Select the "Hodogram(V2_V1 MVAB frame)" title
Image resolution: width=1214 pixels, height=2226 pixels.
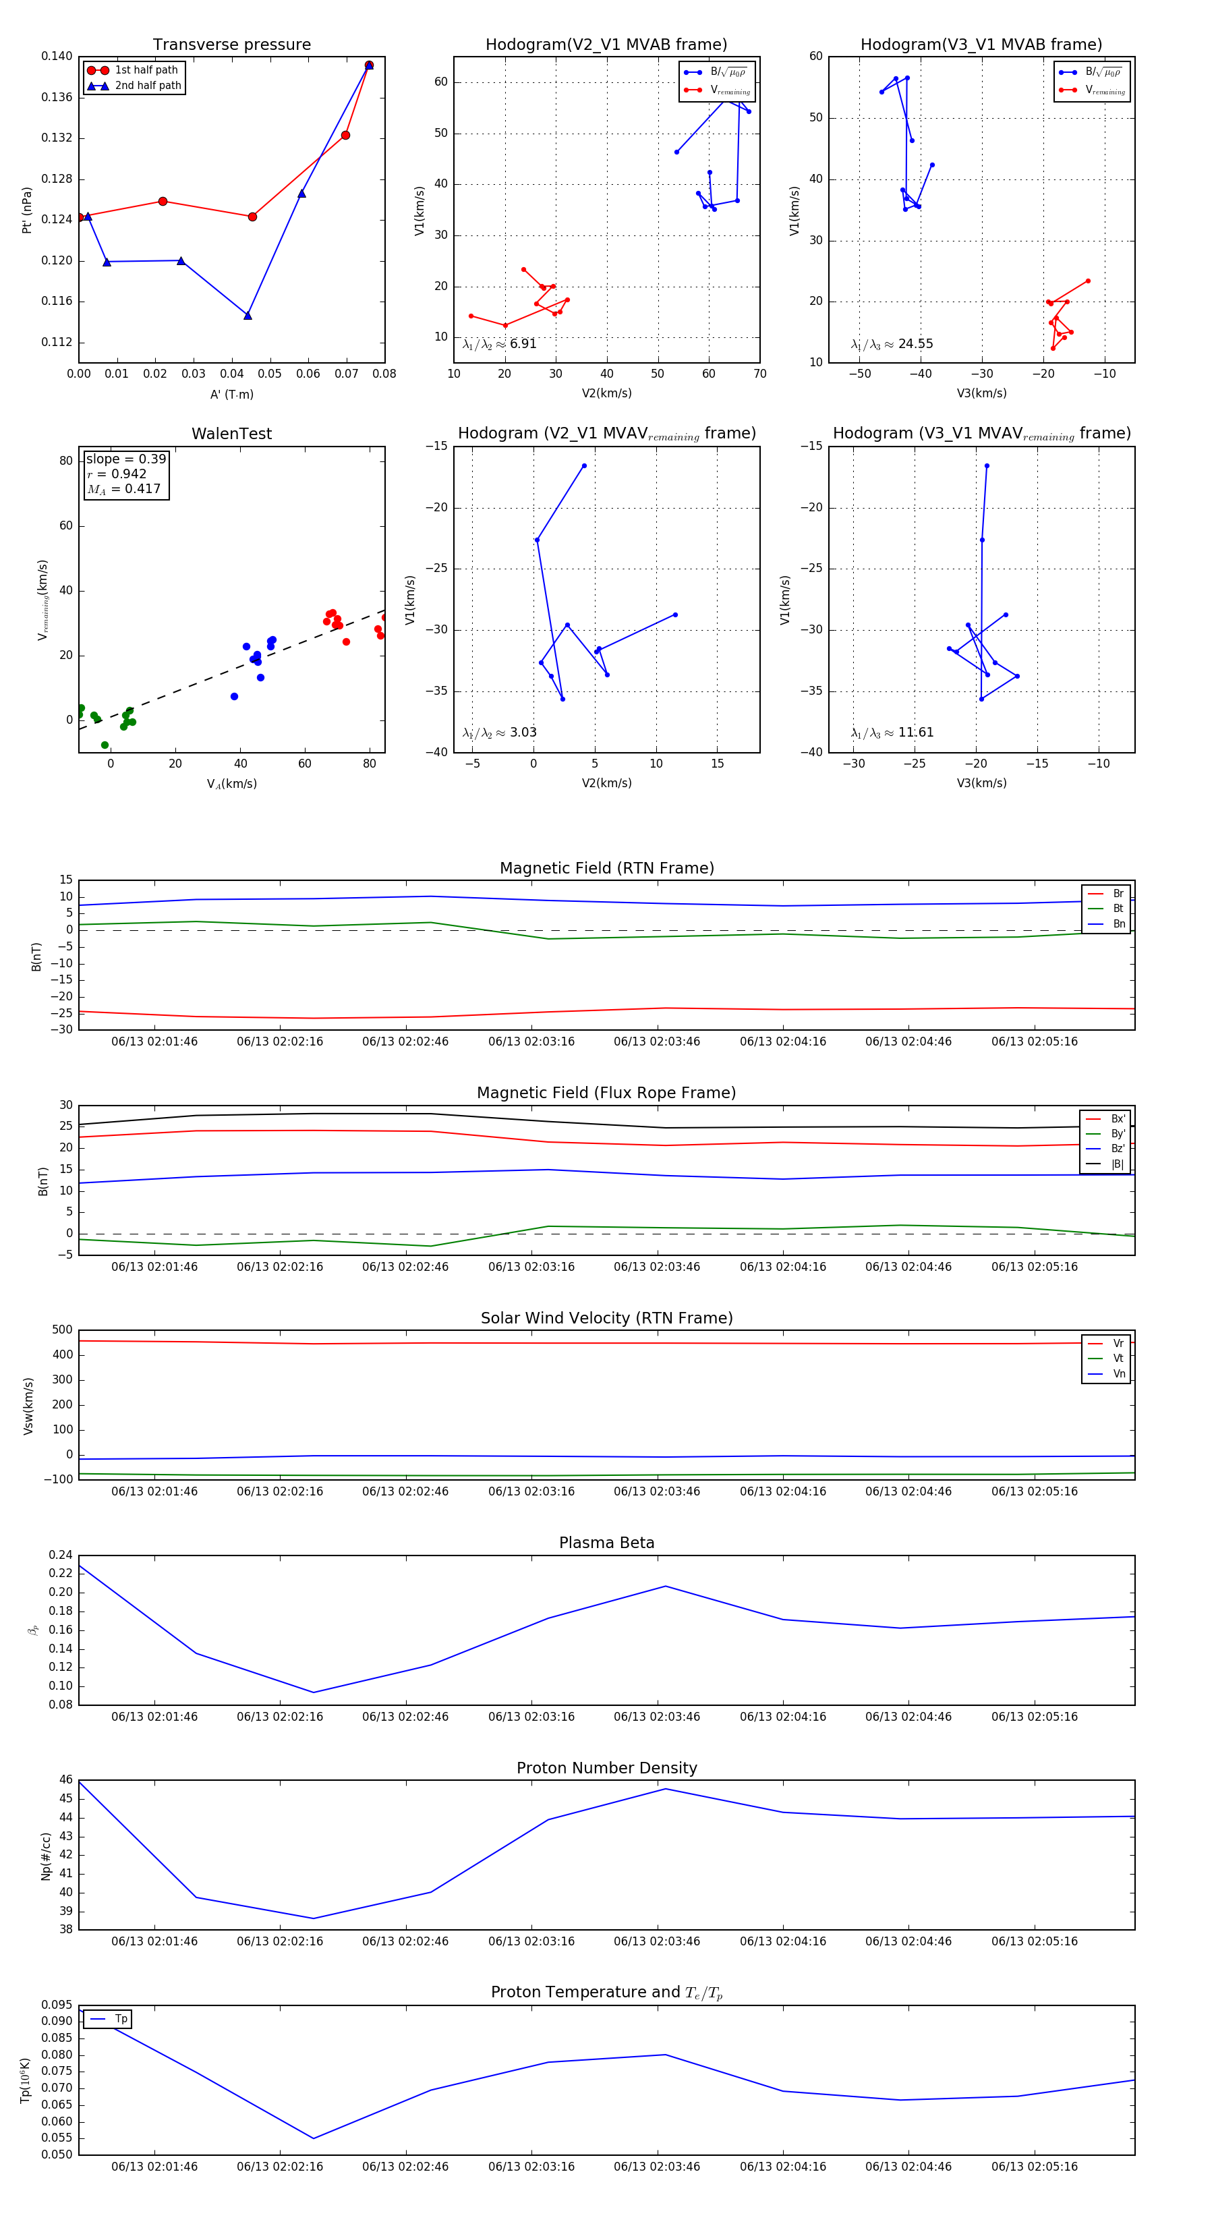pyautogui.click(x=606, y=45)
